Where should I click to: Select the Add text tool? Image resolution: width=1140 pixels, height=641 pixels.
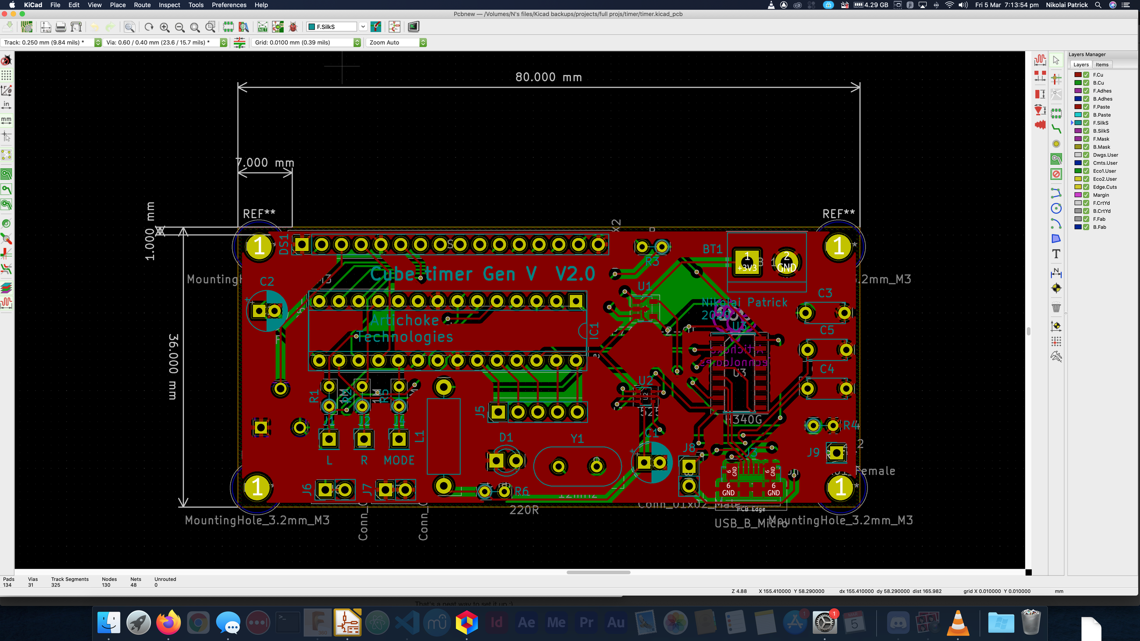coord(1056,254)
